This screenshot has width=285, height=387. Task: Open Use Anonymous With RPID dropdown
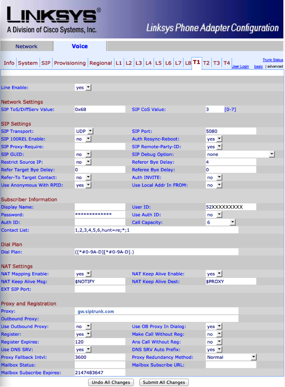(x=83, y=185)
